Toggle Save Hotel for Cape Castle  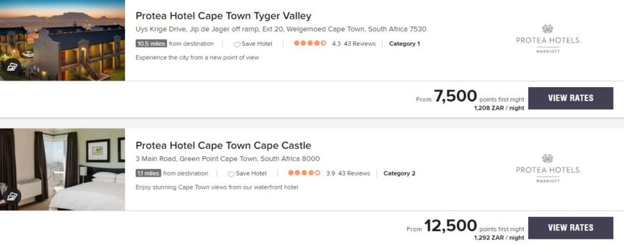[x=250, y=174]
